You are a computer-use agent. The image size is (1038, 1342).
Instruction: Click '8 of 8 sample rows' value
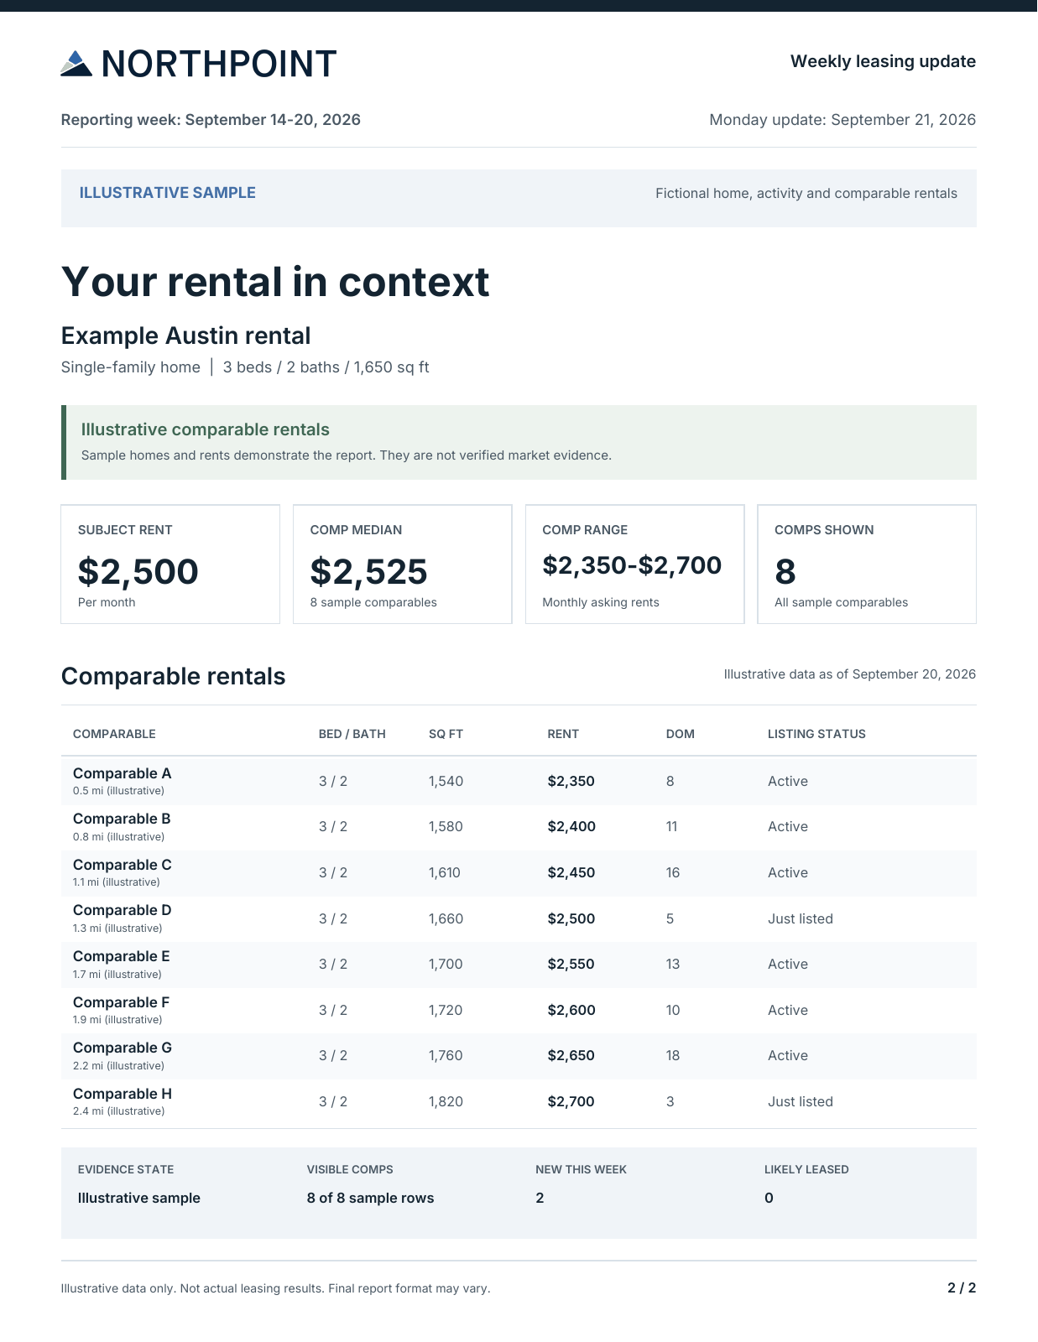(x=371, y=1198)
